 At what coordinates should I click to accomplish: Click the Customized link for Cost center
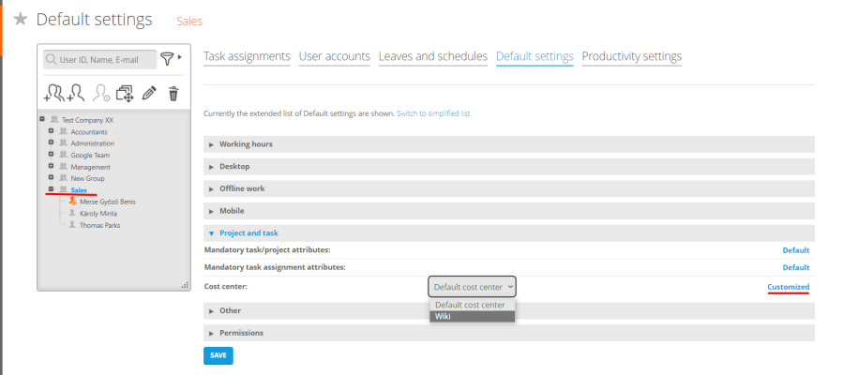(788, 287)
